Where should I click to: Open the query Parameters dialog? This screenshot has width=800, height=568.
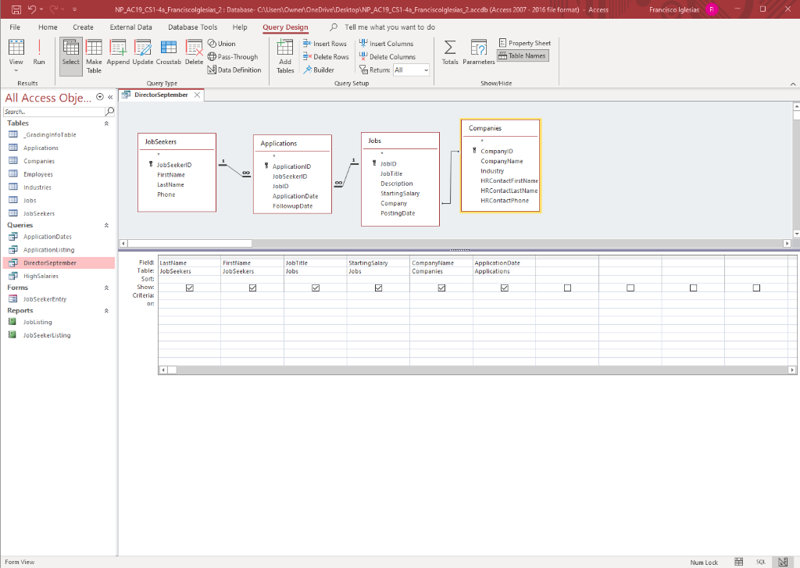[479, 55]
